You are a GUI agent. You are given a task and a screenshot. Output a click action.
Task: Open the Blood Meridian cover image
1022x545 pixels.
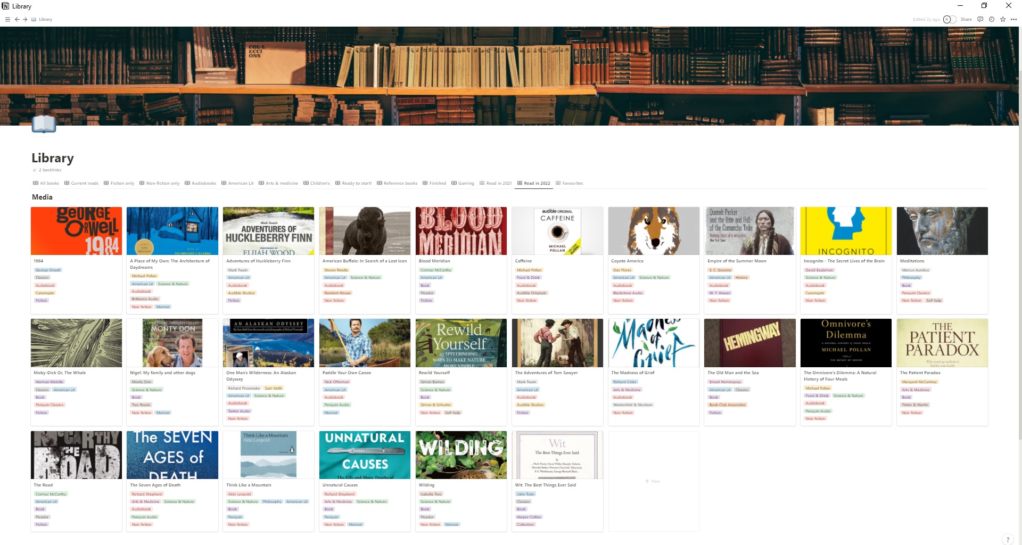[461, 231]
